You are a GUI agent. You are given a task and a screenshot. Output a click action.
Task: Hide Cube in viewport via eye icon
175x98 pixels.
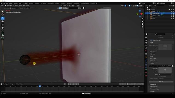coord(171,11)
